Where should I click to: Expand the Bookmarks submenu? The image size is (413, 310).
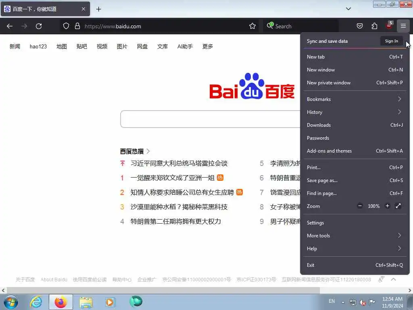(x=355, y=99)
